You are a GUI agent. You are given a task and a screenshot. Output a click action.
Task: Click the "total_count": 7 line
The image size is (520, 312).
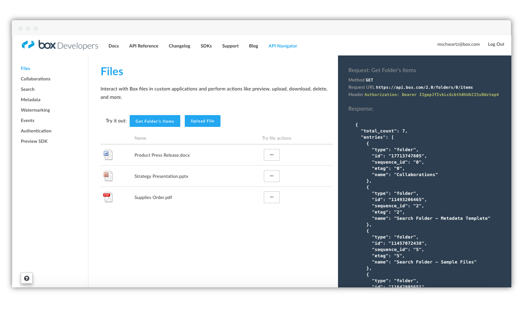[x=384, y=131]
